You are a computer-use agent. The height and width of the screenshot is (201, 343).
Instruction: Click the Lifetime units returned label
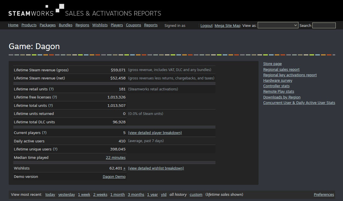click(x=34, y=113)
